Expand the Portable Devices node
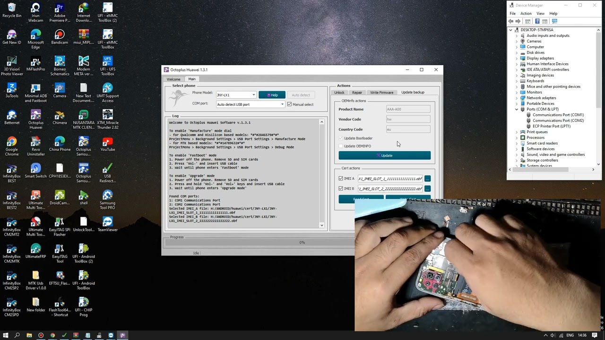Screen dimensions: 605x340 click(x=517, y=103)
